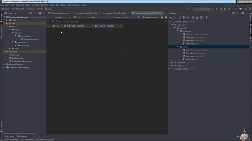Screen dimensions: 252x141
Task: Open the VCS menu
Action: click(69, 5)
